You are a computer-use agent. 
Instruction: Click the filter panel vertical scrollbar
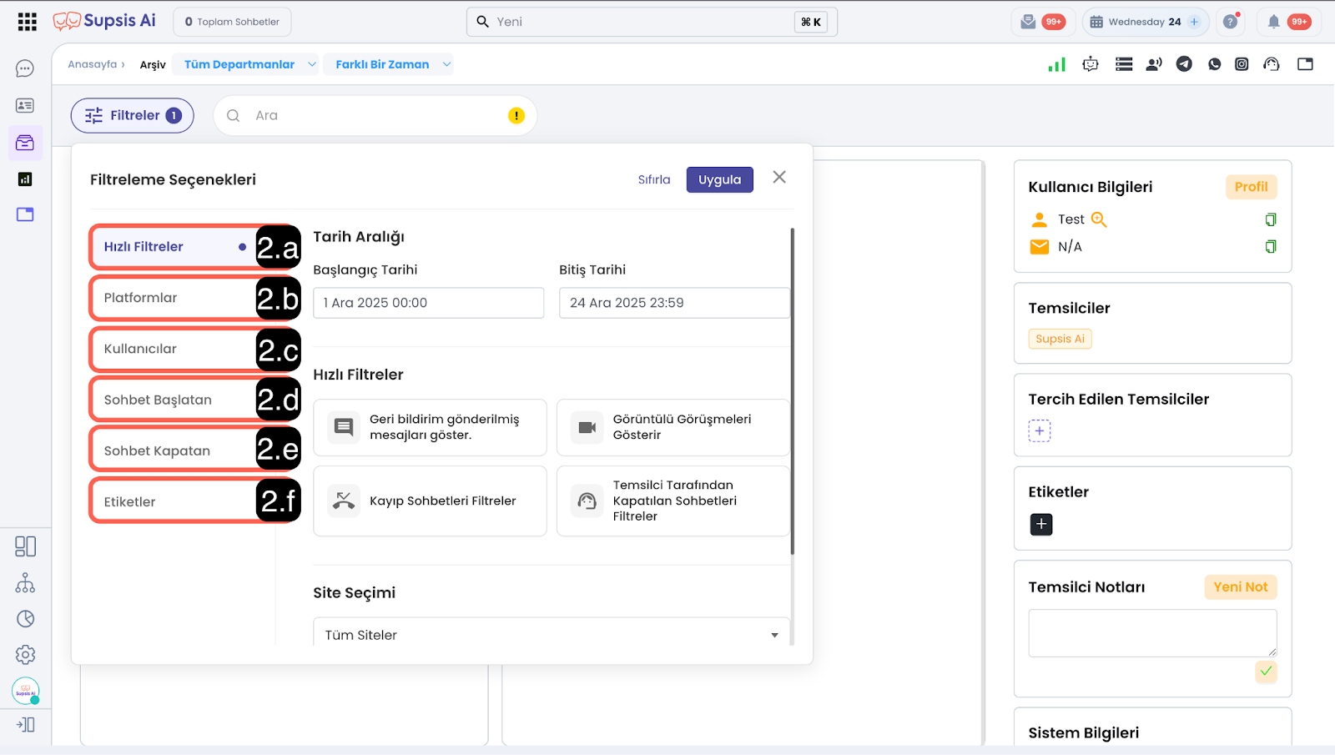point(792,392)
